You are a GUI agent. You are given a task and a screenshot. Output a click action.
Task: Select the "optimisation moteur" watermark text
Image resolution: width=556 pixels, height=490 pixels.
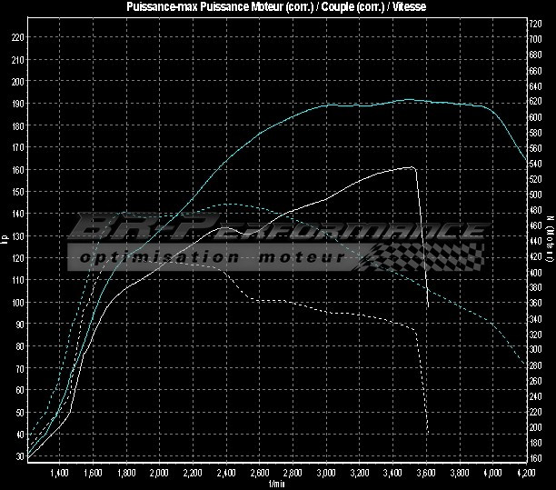point(213,258)
